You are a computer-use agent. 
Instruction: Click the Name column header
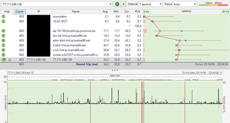point(76,11)
